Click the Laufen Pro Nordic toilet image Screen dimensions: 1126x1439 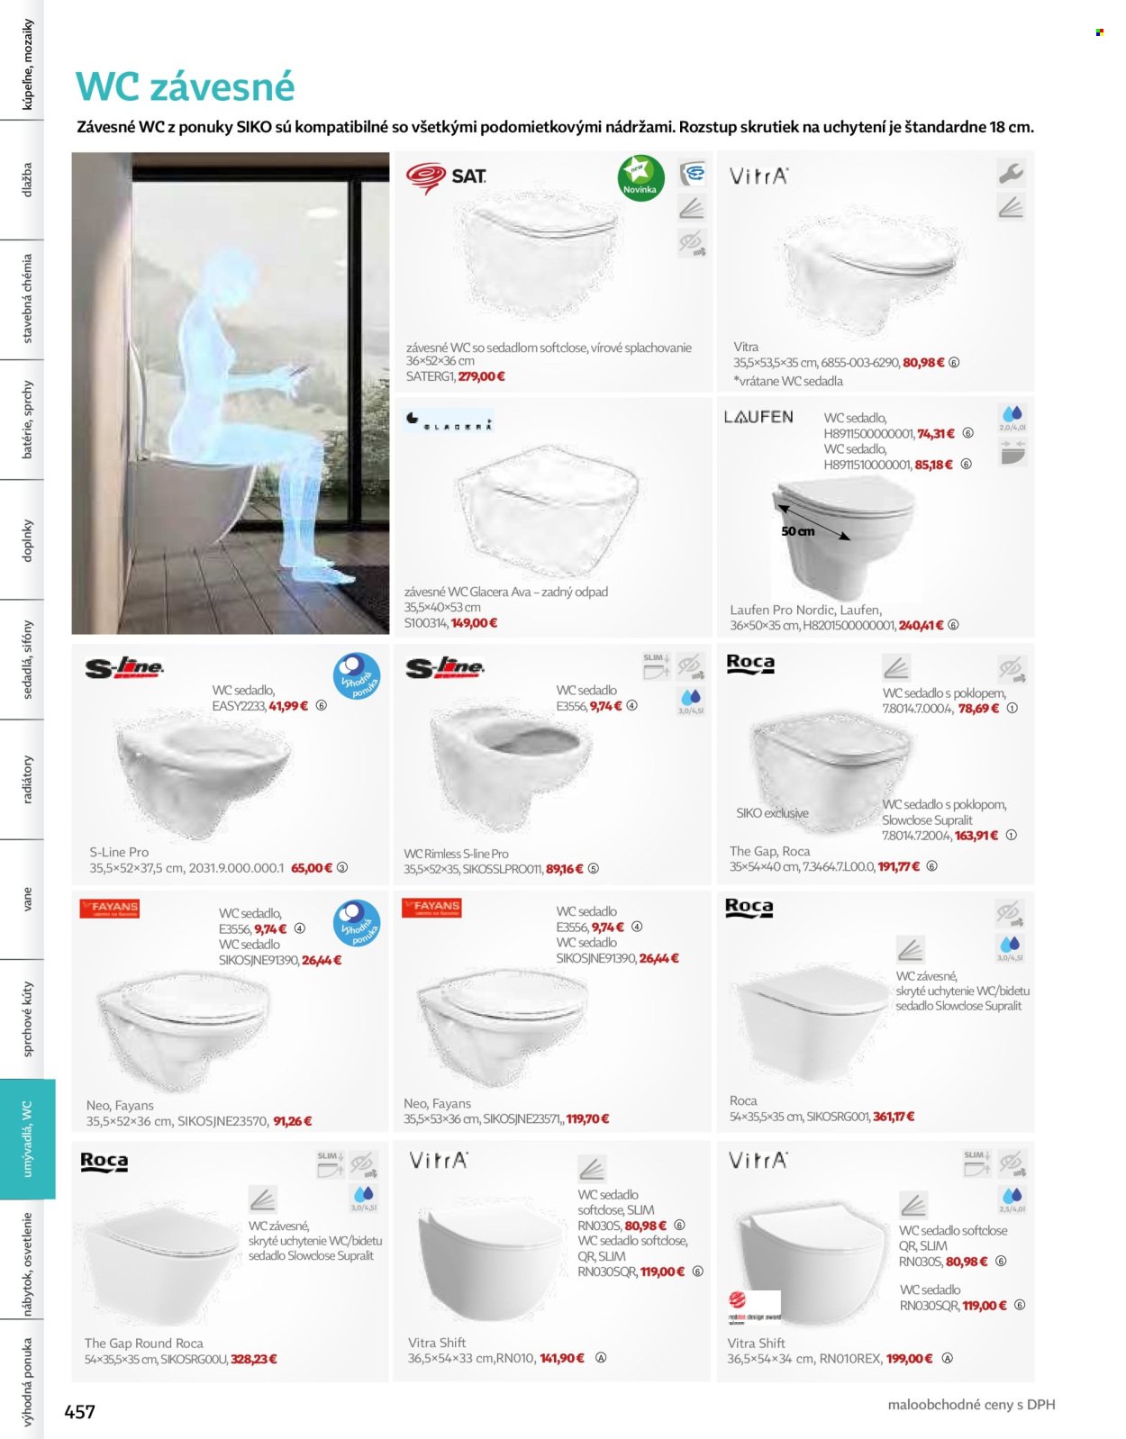point(844,537)
